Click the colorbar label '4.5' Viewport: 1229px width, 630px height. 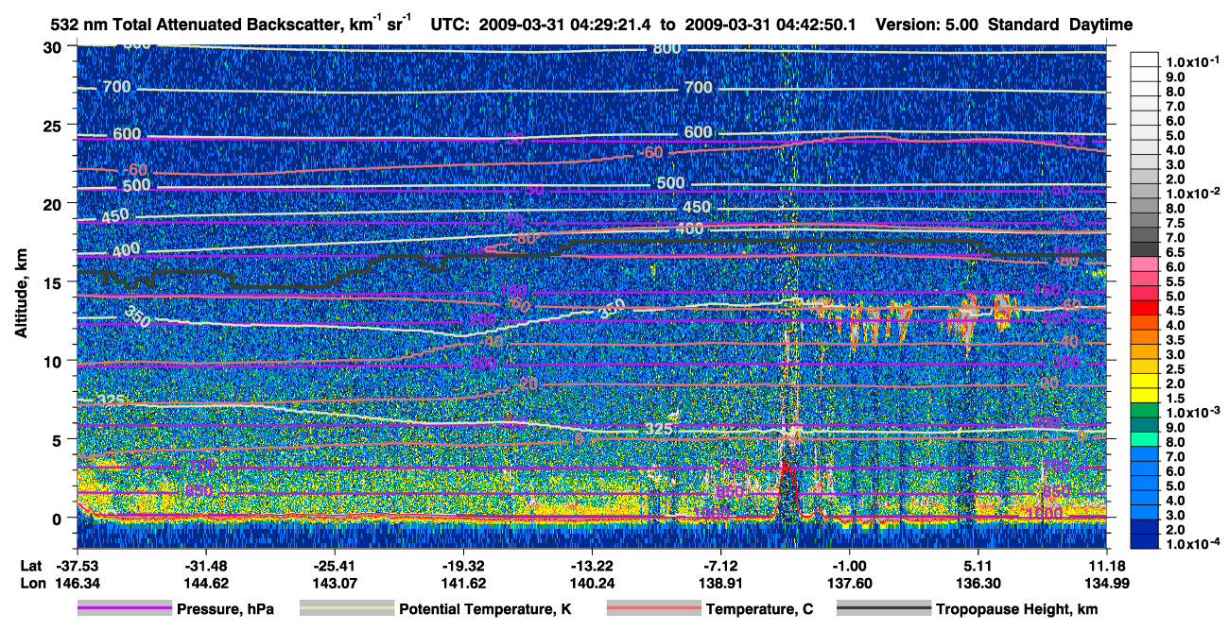1173,311
